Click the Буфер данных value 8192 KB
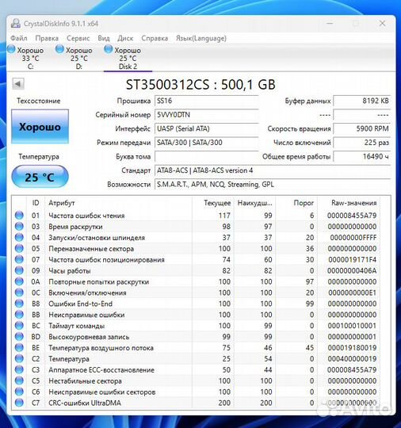401x428 pixels. tap(362, 101)
